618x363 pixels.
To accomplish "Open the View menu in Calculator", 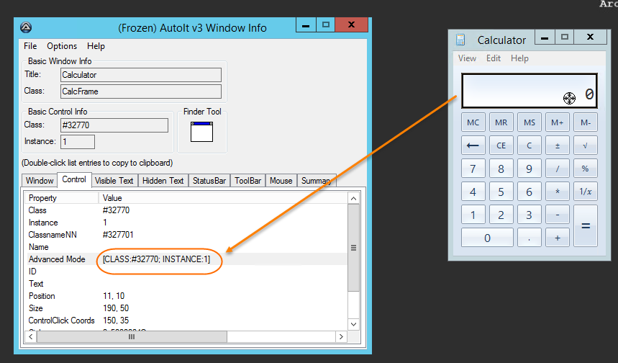I will 467,58.
